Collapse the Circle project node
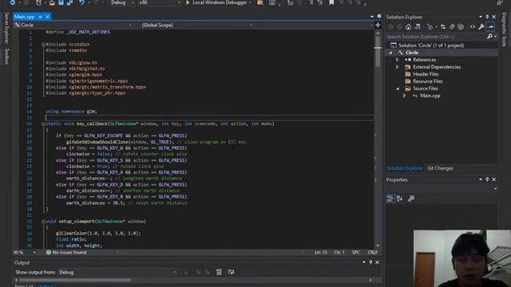This screenshot has width=511, height=287. pyautogui.click(x=390, y=53)
